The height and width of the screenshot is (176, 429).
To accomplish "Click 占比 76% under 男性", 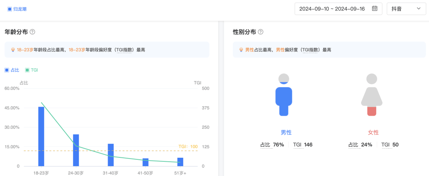I will coord(272,145).
